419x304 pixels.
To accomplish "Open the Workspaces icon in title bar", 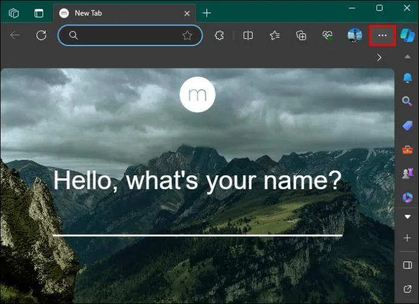I will [x=13, y=13].
